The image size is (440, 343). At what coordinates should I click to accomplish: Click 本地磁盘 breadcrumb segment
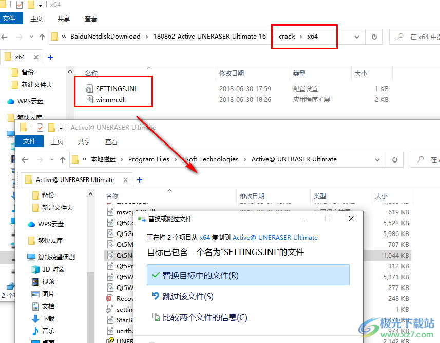point(103,159)
